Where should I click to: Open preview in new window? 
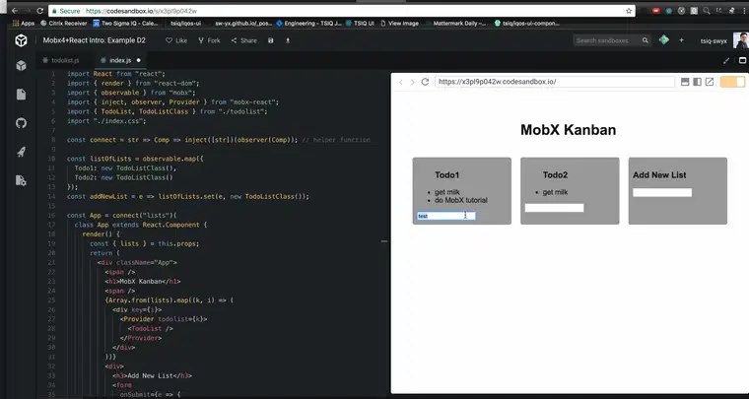[x=710, y=82]
